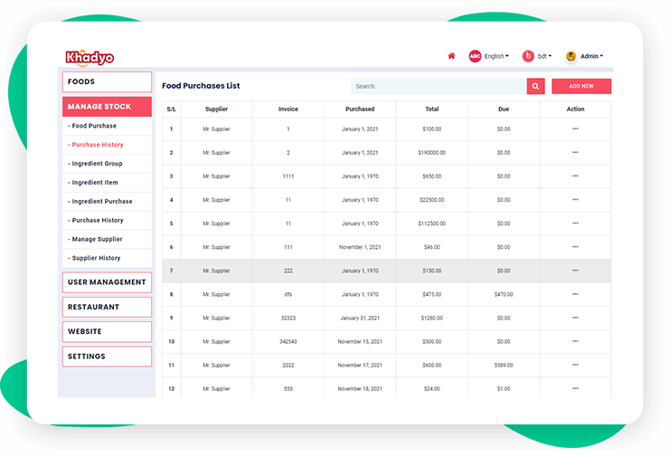Open action menu for invoice 2222
Screen dimensions: 670x457
pos(575,365)
